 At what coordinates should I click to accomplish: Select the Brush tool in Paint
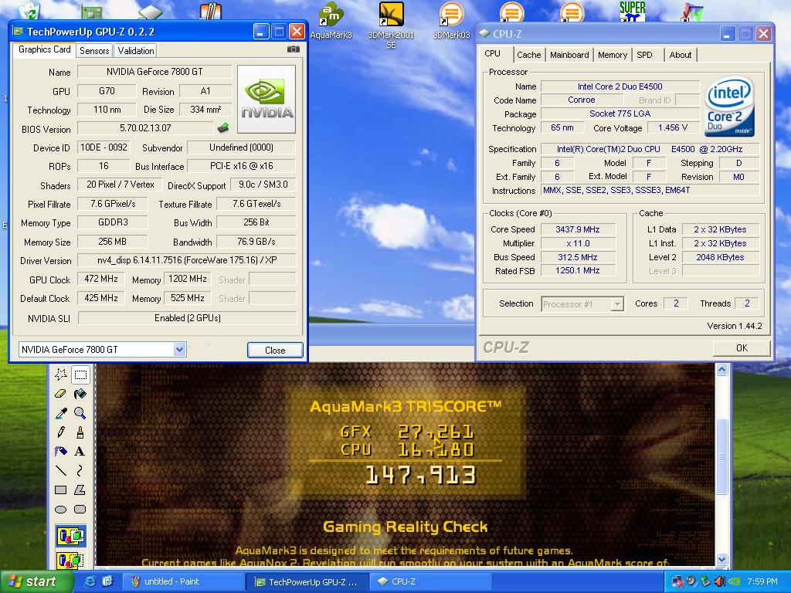tap(80, 432)
